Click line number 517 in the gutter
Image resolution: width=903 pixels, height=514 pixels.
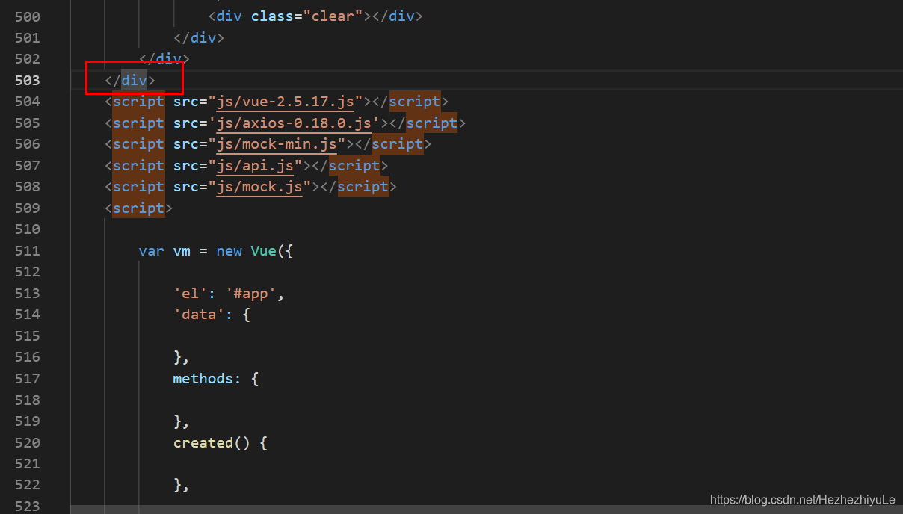[28, 378]
